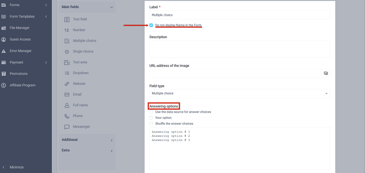The height and width of the screenshot is (173, 365).
Task: Click the Number field 12 icon
Action: (x=67, y=30)
